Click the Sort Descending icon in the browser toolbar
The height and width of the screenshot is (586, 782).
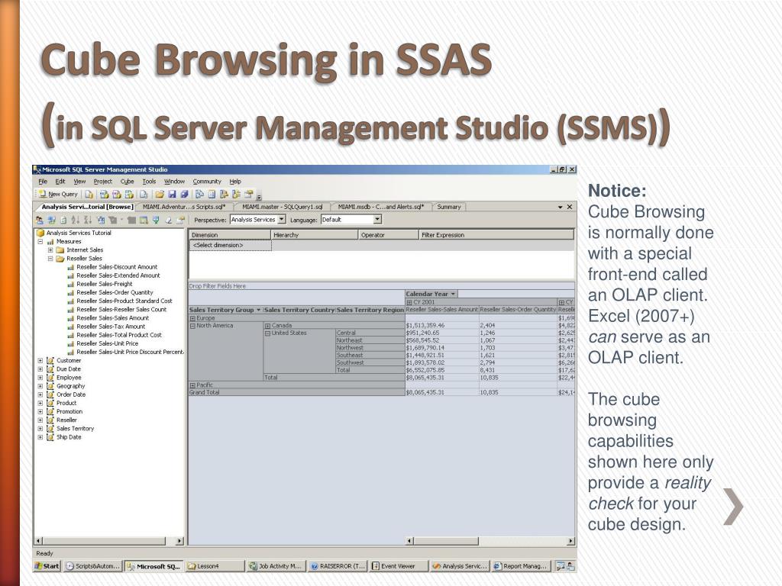[88, 221]
